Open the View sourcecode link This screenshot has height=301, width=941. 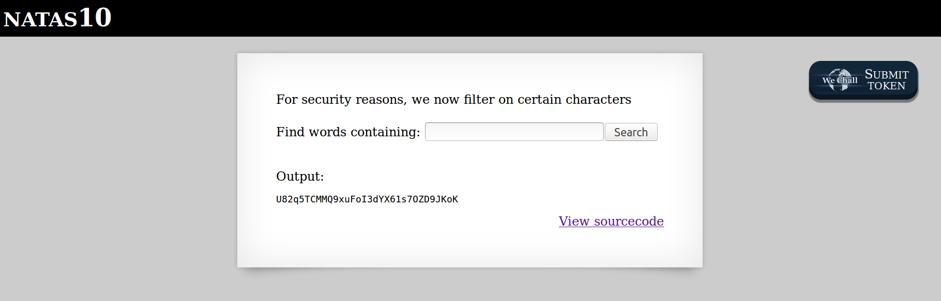(611, 221)
